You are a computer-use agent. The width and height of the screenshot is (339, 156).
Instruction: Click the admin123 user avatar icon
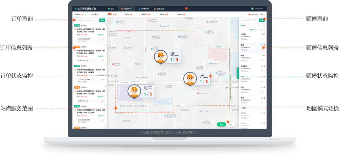pos(252,8)
